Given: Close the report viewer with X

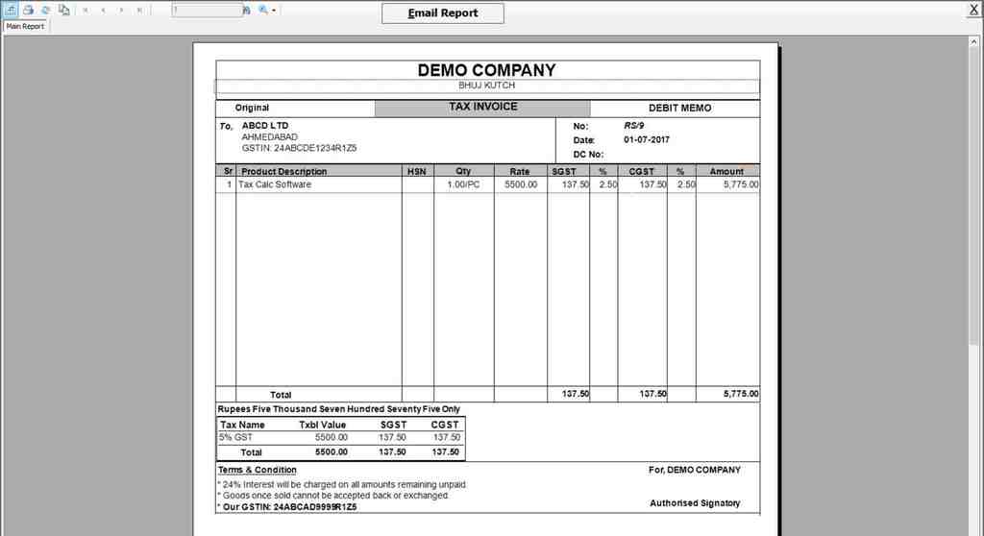Looking at the screenshot, I should [974, 10].
